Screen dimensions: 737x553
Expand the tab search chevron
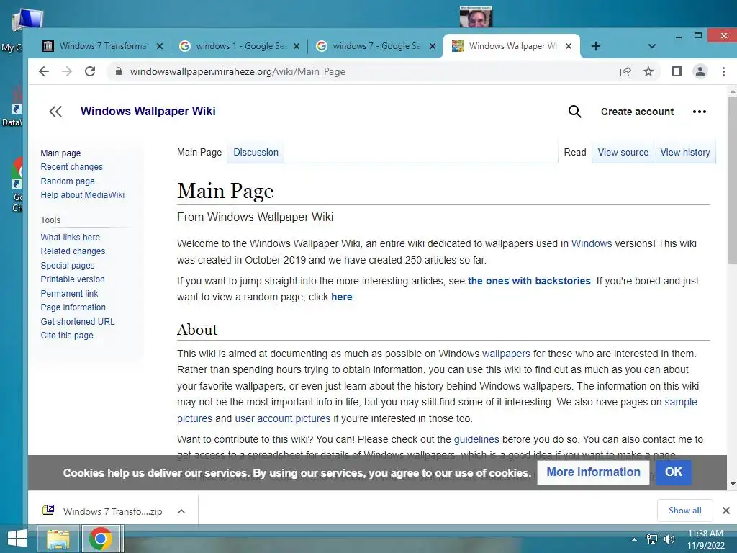coord(651,46)
